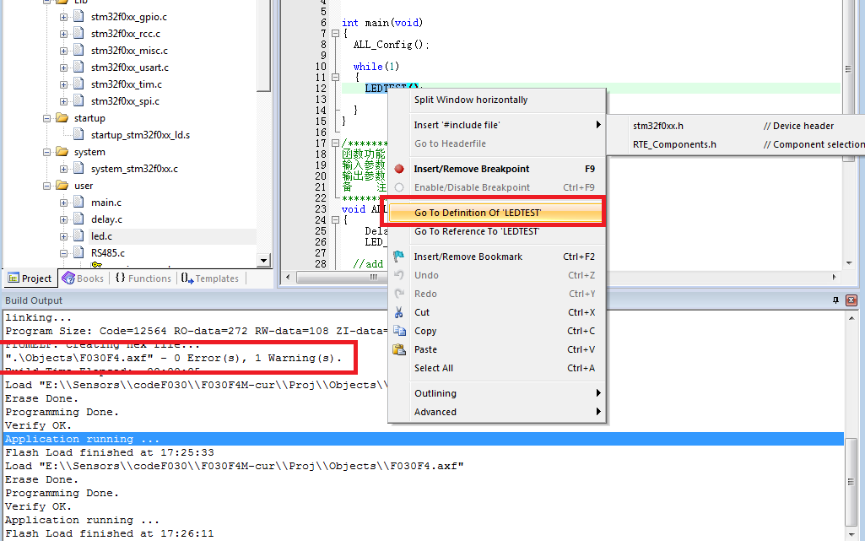Click Build Output scrollbar up arrow
This screenshot has width=865, height=546.
click(x=851, y=317)
